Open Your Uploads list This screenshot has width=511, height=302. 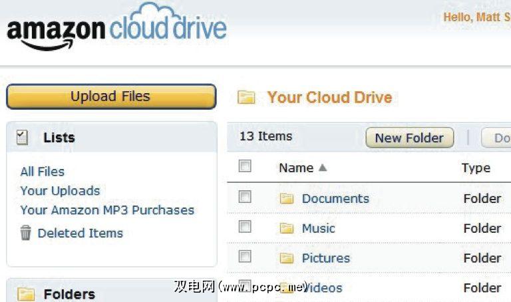(60, 191)
